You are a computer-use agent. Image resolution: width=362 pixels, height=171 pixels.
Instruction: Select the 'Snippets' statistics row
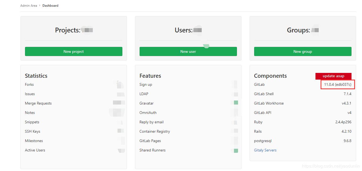[x=73, y=122]
